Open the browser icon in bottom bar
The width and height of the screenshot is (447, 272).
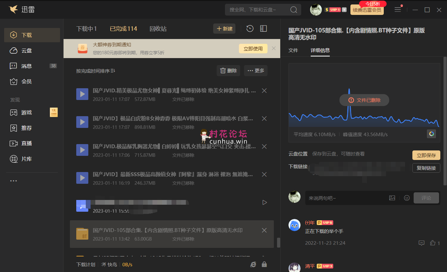tap(253, 264)
